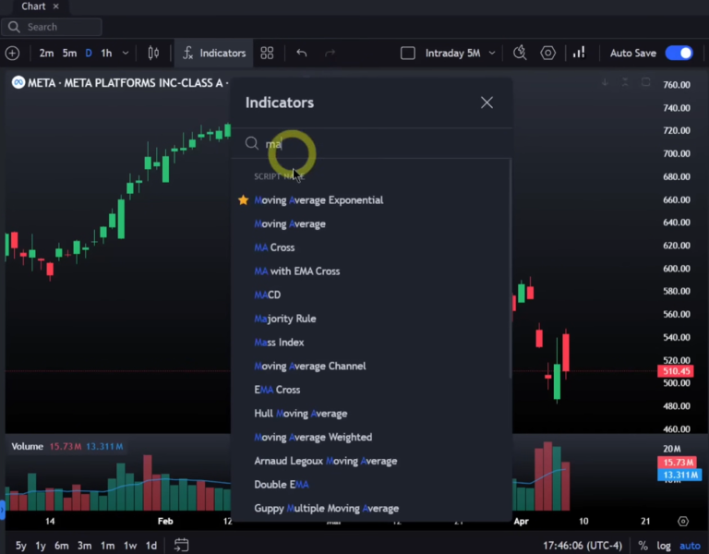
Task: Open the indicator templates grid icon
Action: [267, 54]
